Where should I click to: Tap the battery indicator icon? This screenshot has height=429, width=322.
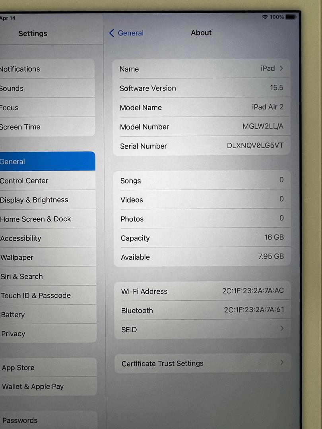click(291, 17)
